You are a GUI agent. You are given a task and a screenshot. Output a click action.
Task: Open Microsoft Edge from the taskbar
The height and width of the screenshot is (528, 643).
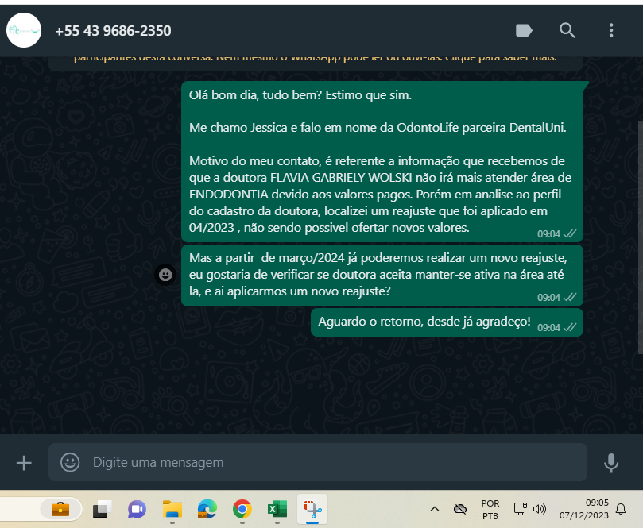point(207,509)
